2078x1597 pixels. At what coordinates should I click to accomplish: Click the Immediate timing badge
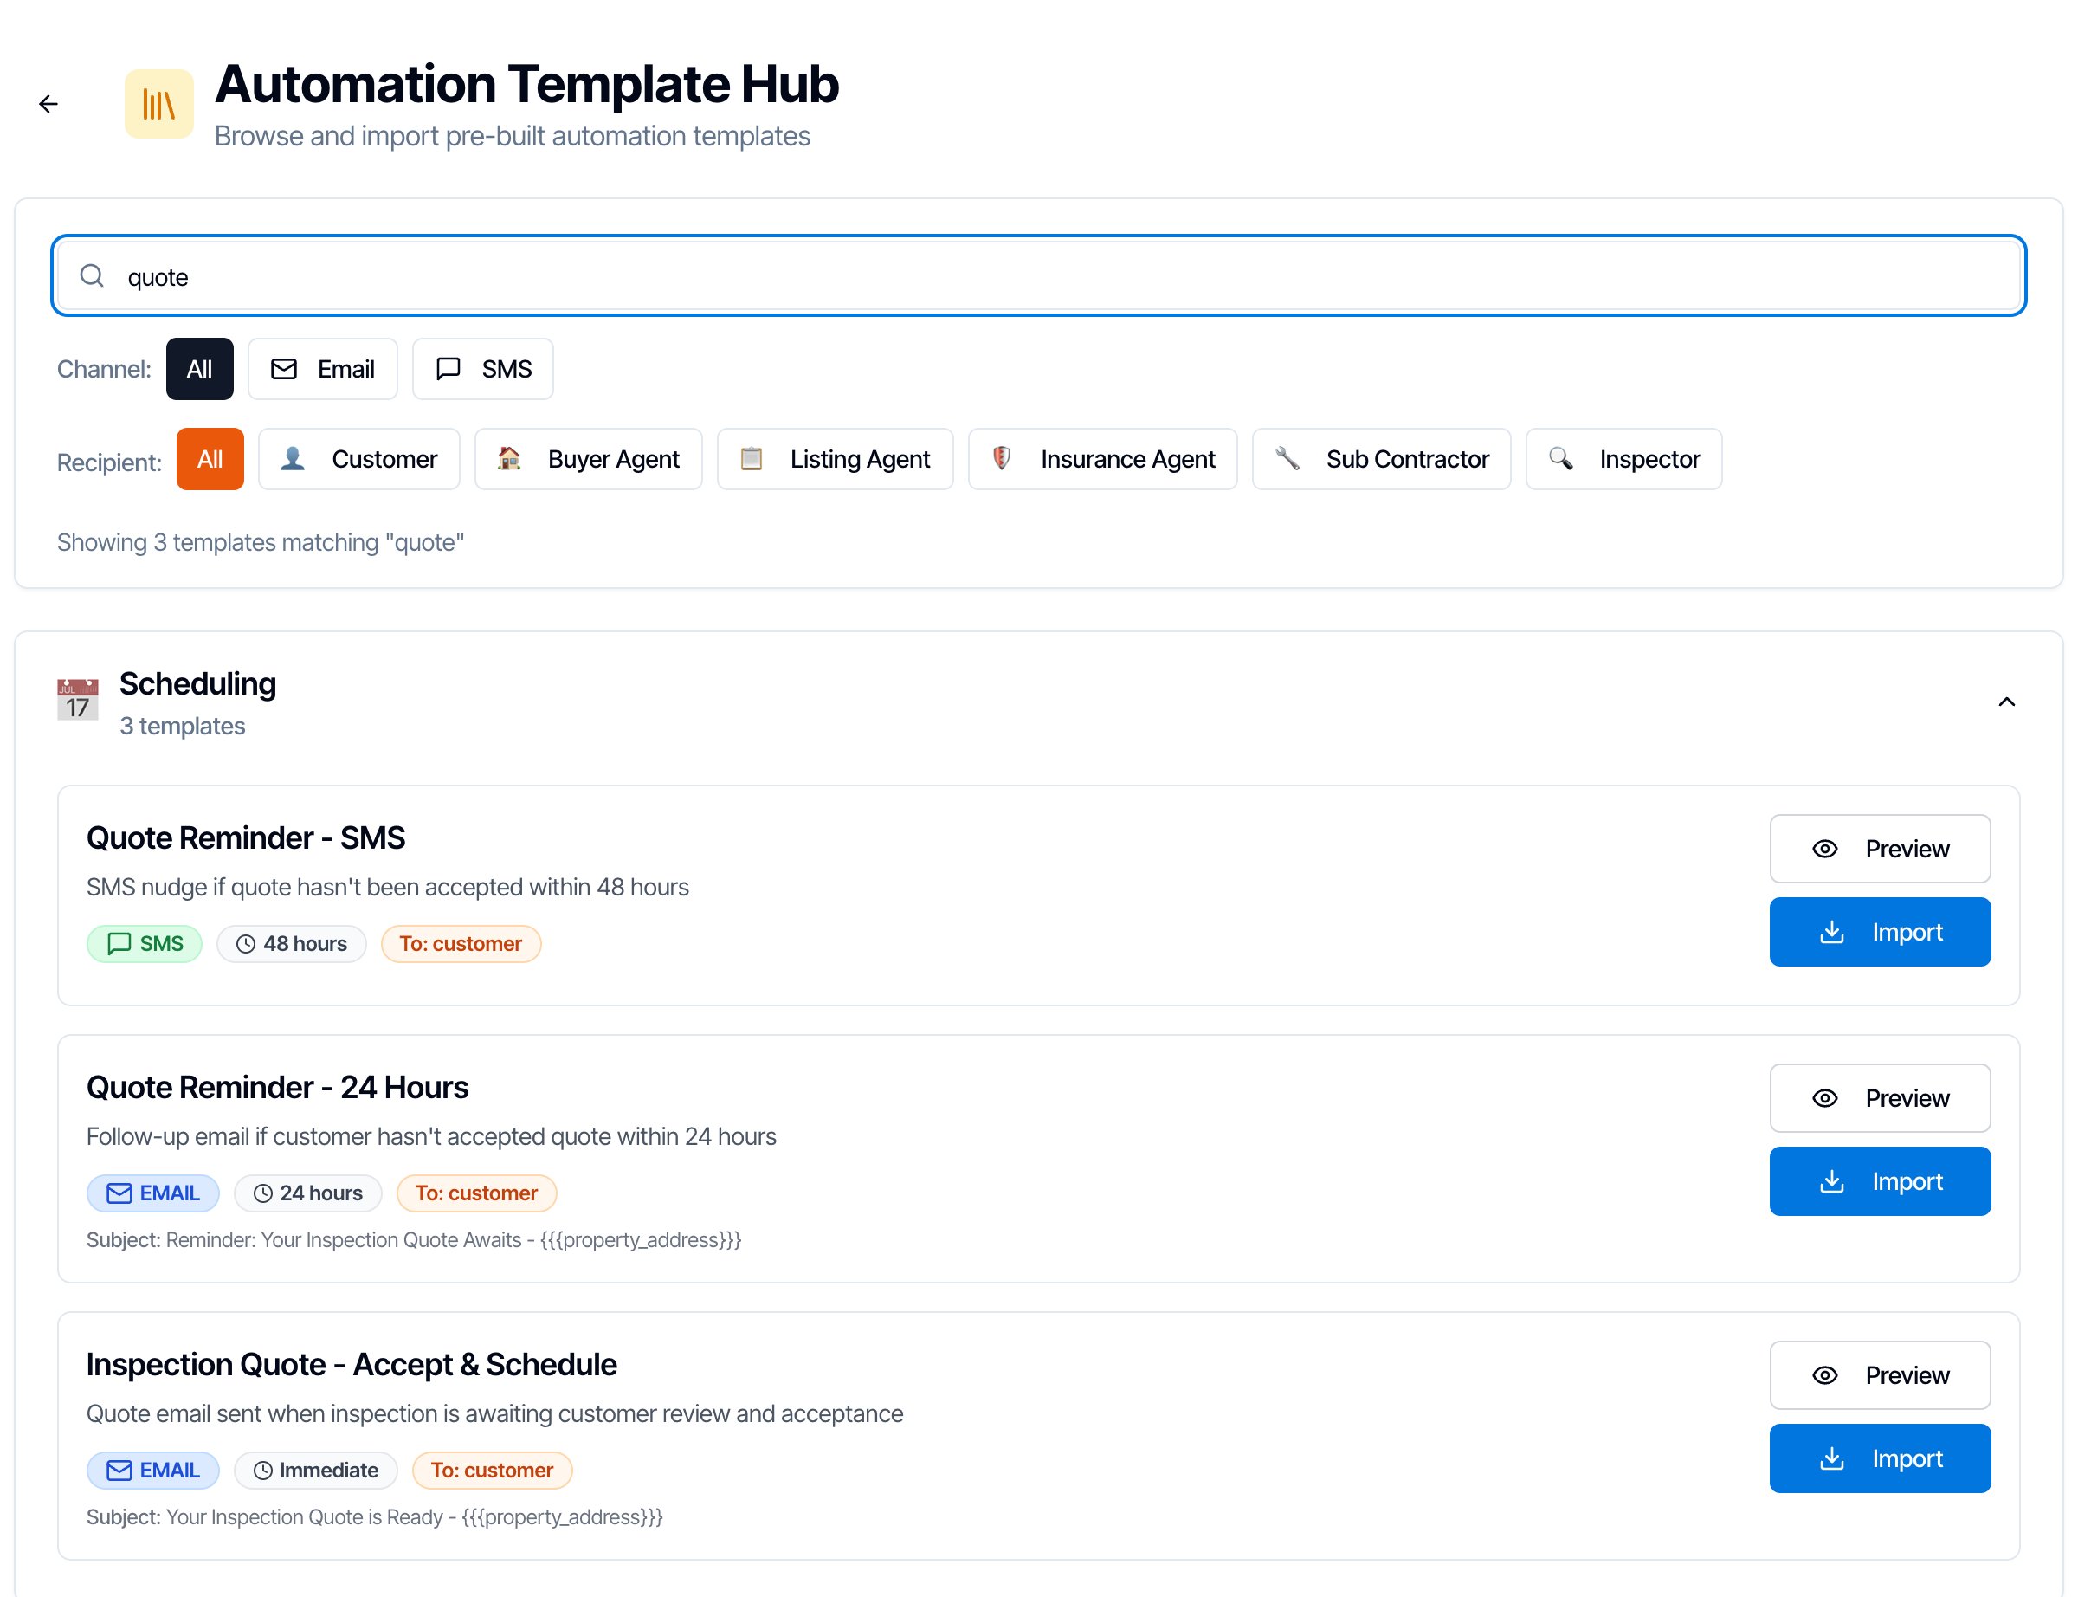tap(315, 1471)
